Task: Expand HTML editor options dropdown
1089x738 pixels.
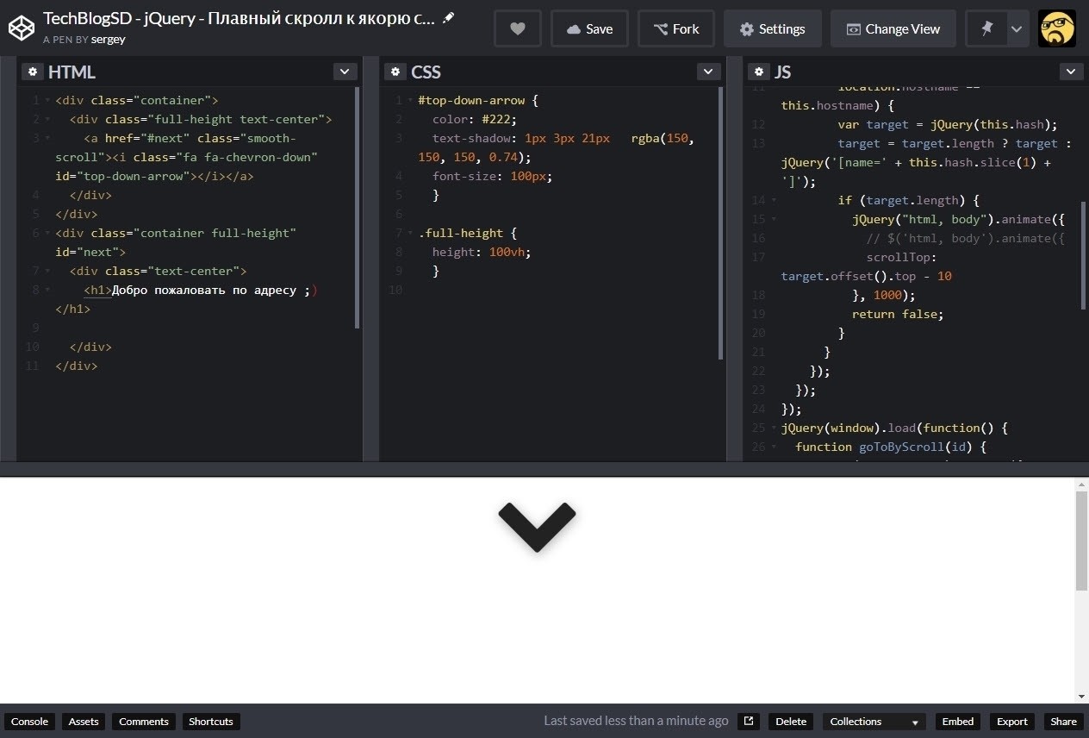Action: pos(345,72)
